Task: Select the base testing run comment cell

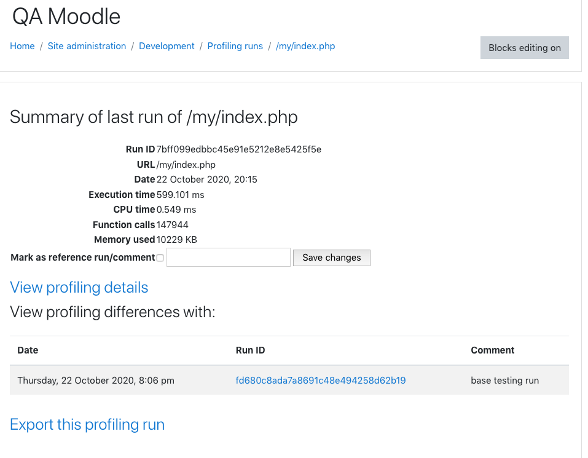Action: (x=505, y=381)
